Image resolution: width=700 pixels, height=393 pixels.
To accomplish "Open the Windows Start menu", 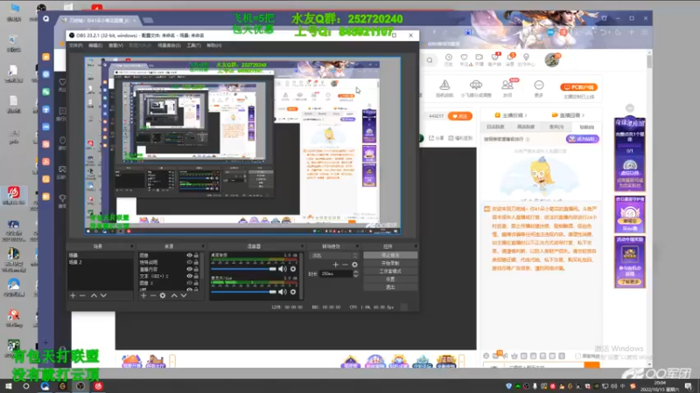I will (x=8, y=386).
